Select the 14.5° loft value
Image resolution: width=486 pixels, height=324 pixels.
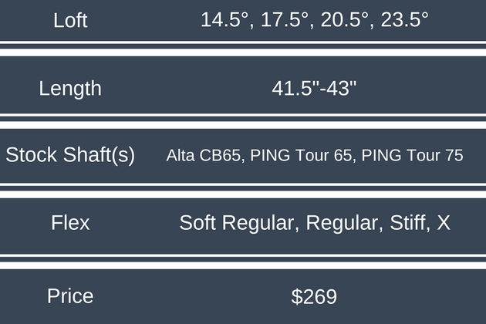click(x=225, y=20)
